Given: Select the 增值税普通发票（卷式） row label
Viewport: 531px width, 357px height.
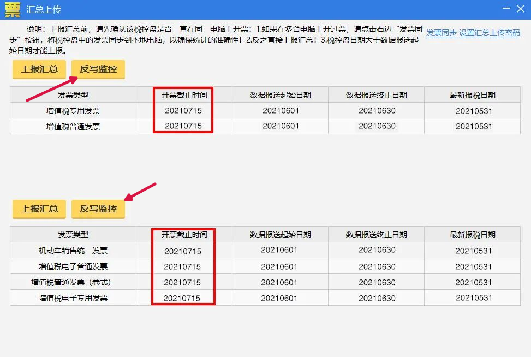Looking at the screenshot, I should (71, 282).
